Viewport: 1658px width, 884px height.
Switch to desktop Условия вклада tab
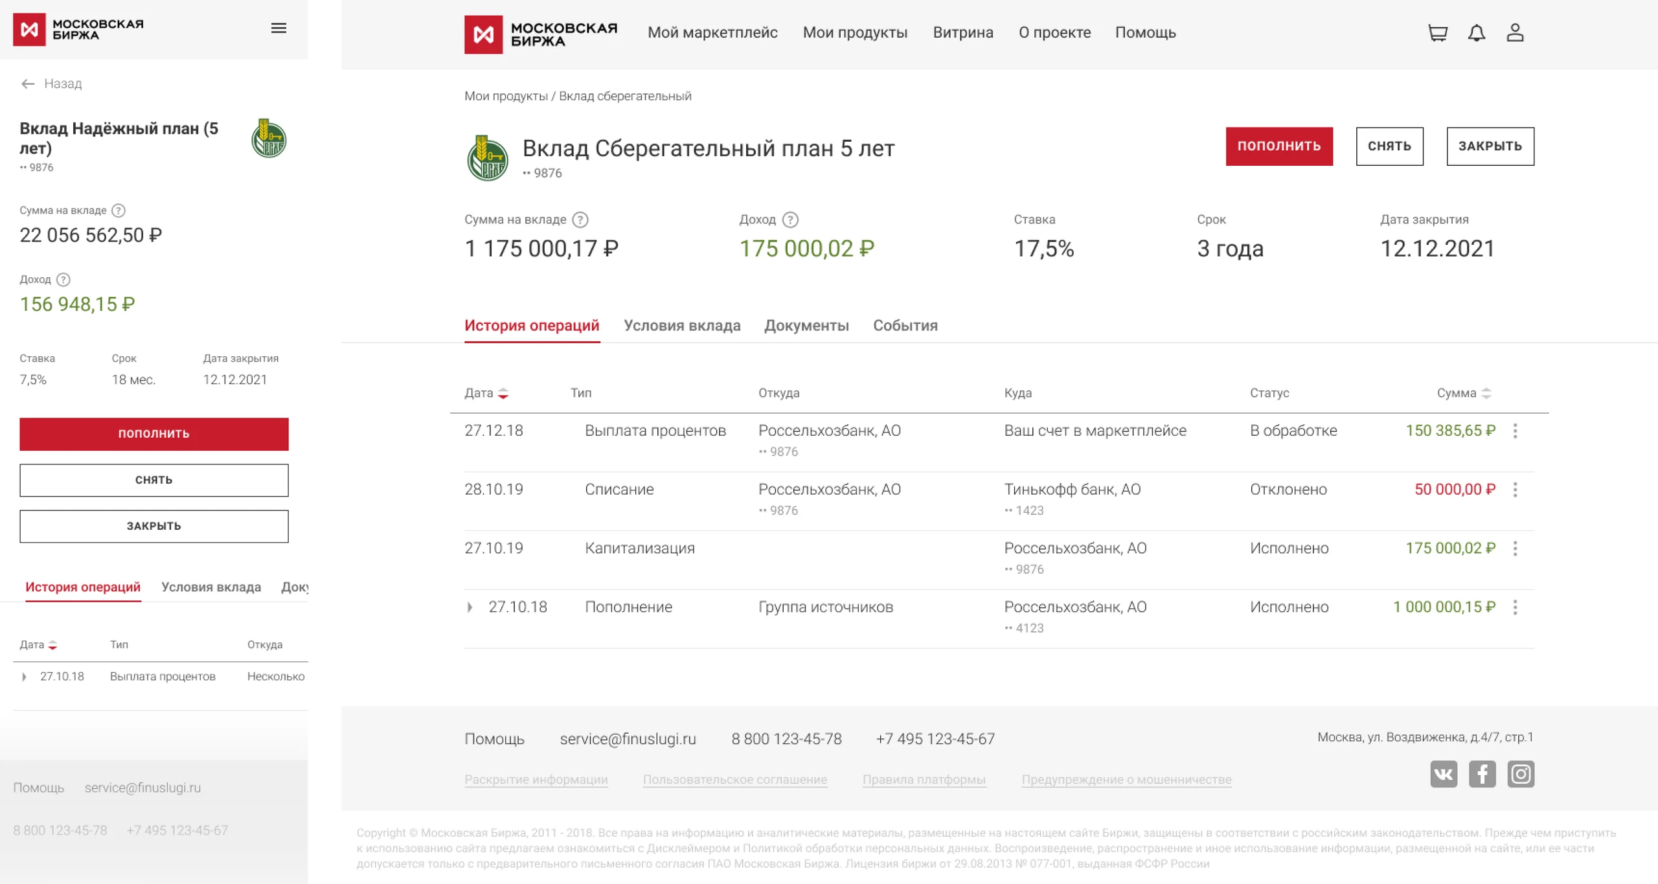tap(682, 326)
